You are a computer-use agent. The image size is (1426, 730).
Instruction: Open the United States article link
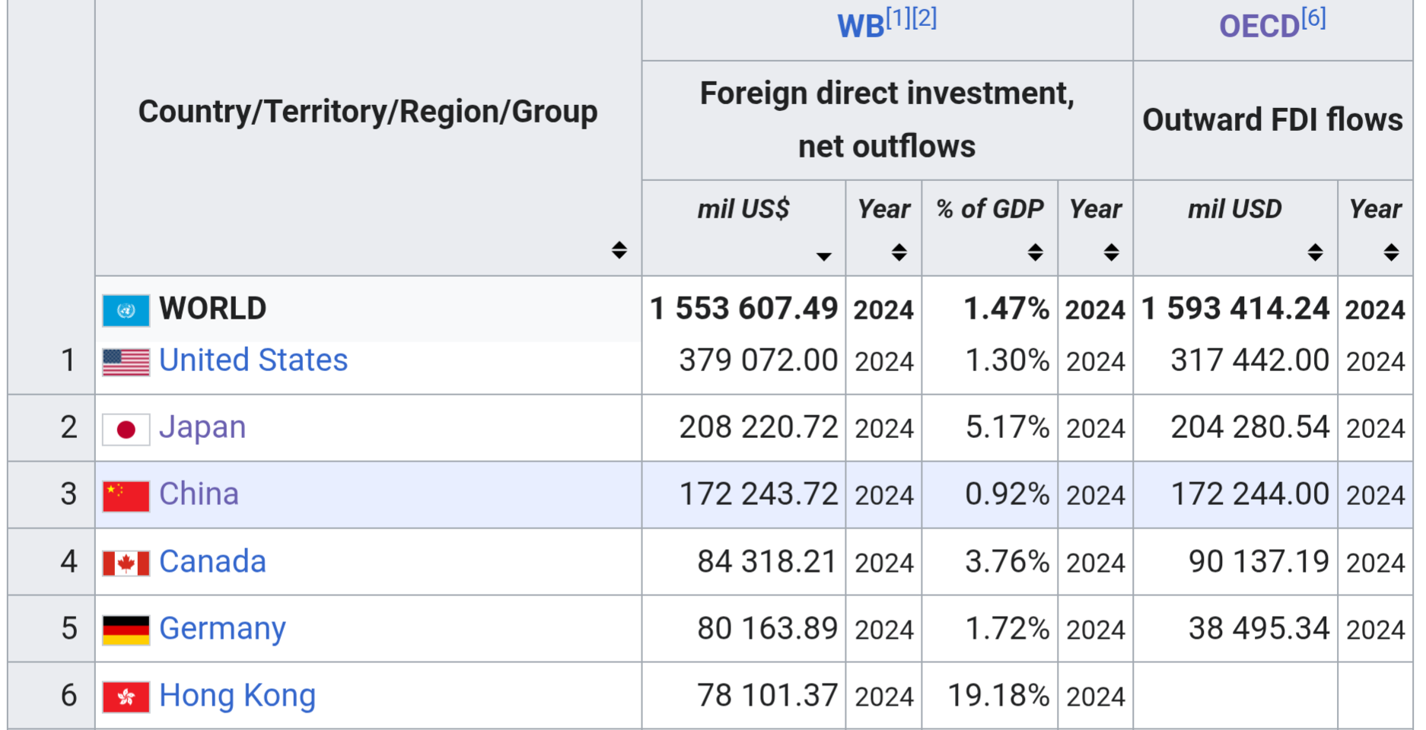point(253,360)
